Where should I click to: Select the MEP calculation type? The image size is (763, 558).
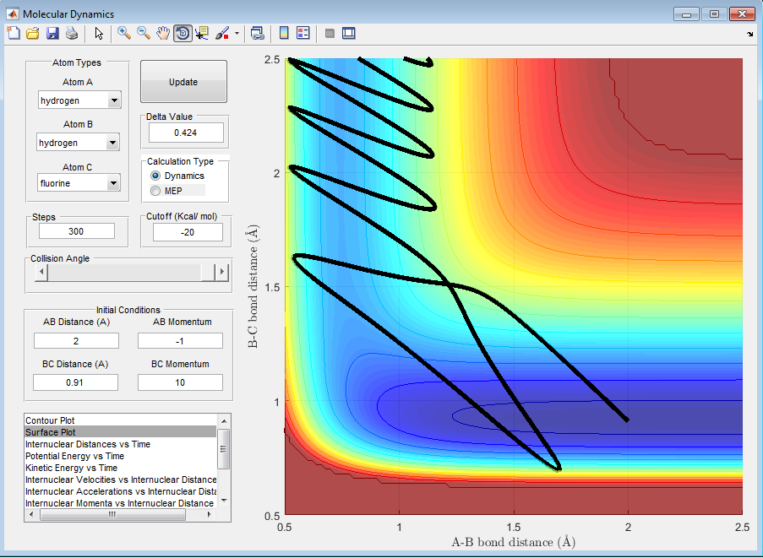pyautogui.click(x=155, y=191)
